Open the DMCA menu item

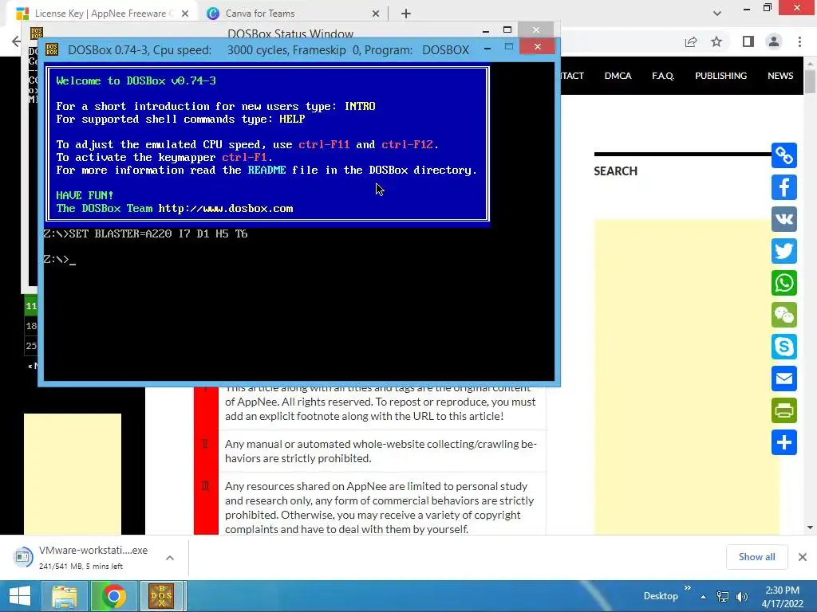click(618, 76)
